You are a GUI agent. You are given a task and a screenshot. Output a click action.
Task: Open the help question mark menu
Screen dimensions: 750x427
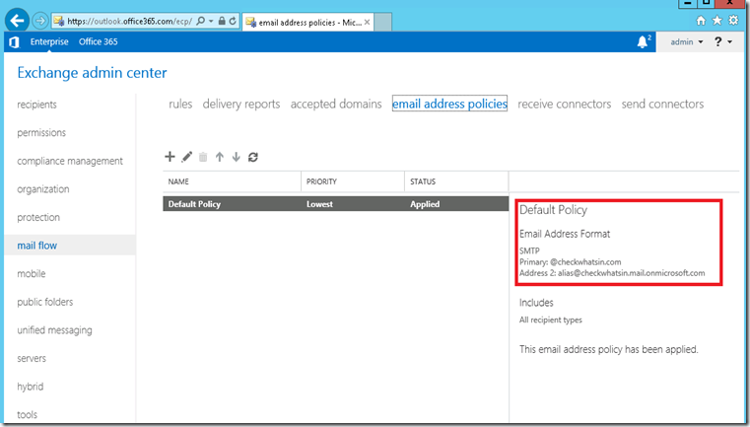(722, 42)
